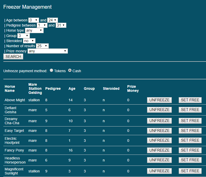Unfreeze the horse Above Might
Screen dimensions: 206x177
pos(159,100)
